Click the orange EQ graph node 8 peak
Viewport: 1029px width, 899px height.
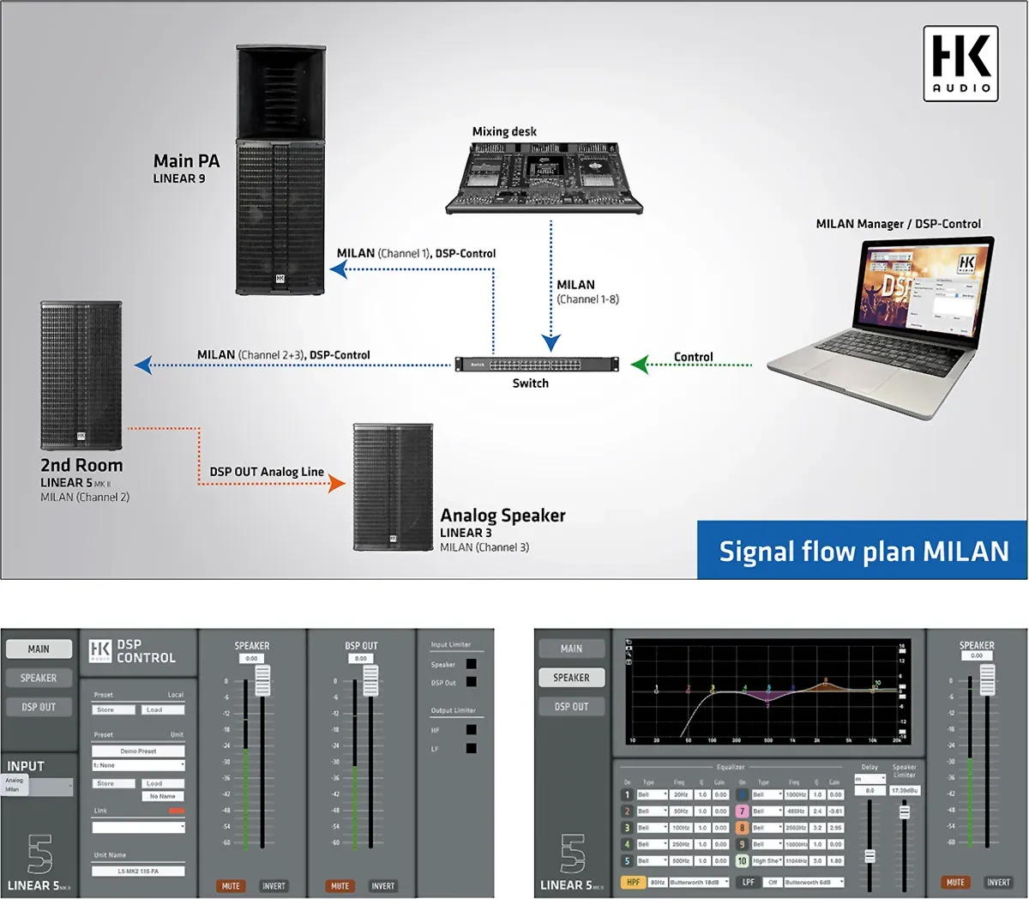(x=826, y=682)
